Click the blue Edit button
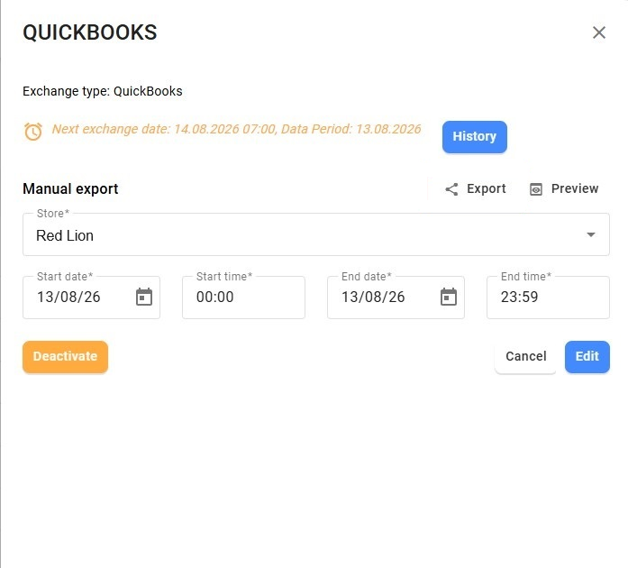 [x=587, y=357]
